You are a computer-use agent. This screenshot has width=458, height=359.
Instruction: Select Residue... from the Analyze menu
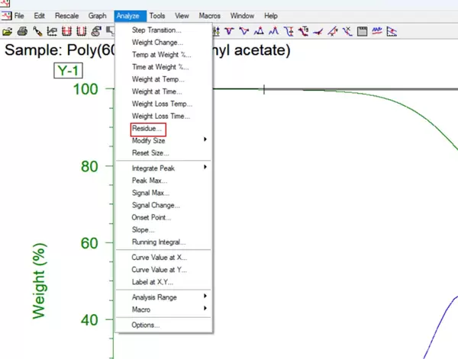tap(147, 130)
